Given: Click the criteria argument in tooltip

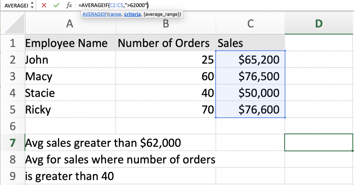Looking at the screenshot, I should [132, 14].
